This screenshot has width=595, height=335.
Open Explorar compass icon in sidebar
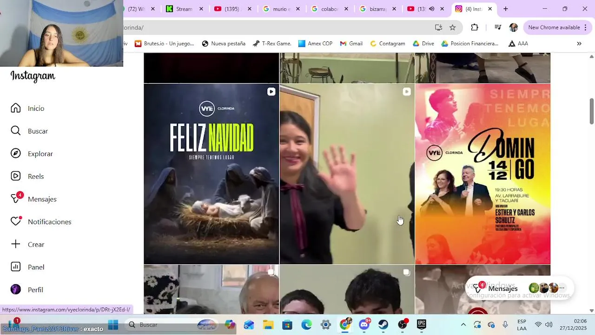tap(16, 154)
